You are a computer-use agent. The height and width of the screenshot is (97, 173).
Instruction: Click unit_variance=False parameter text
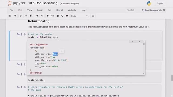click(46, 67)
